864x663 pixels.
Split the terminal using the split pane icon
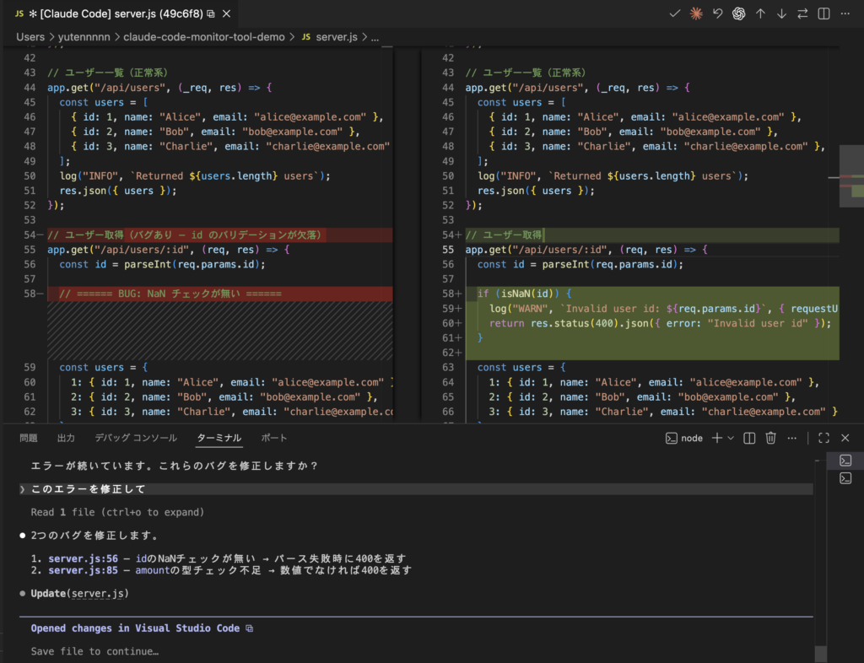click(748, 438)
